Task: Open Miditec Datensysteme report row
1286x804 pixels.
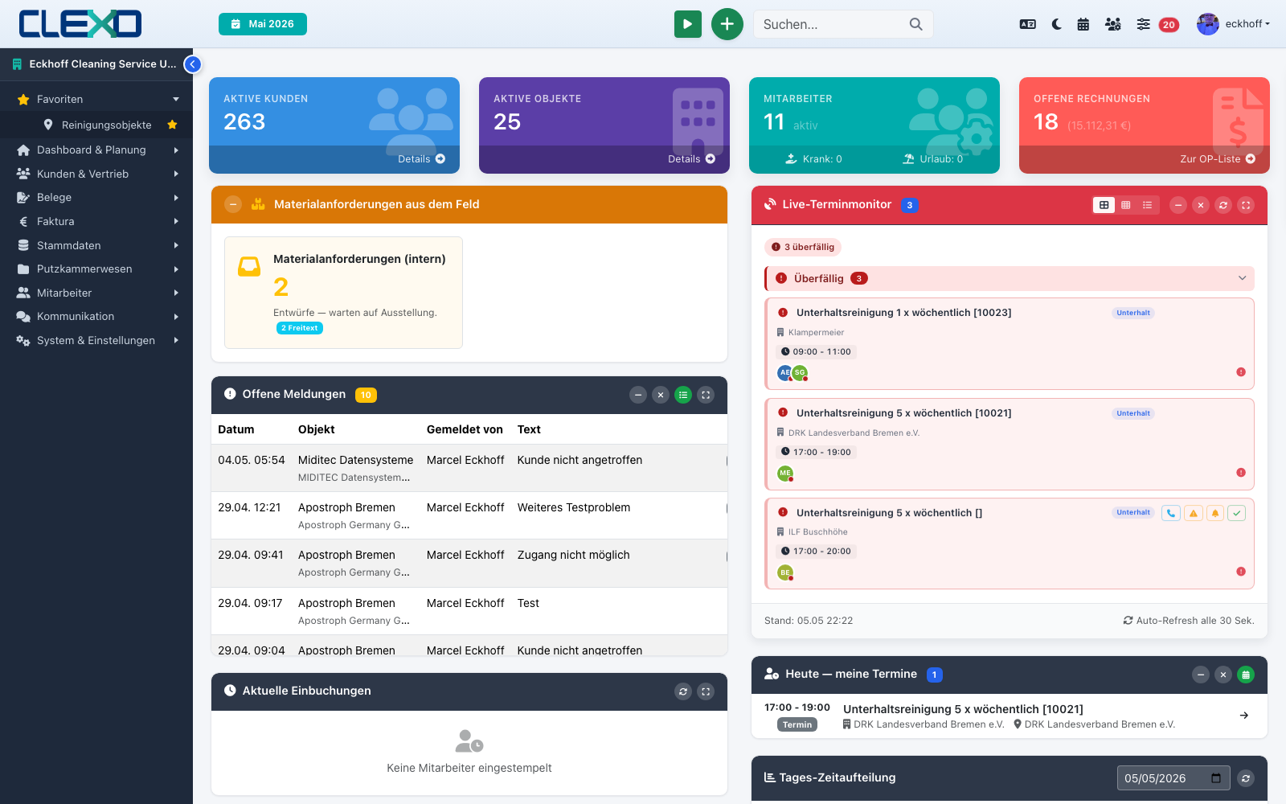Action: 469,468
